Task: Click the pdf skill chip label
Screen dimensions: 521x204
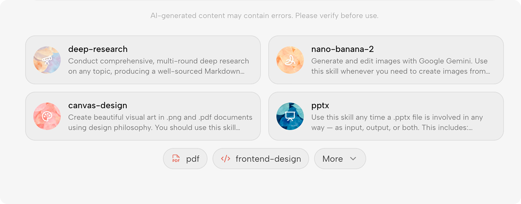Action: tap(193, 159)
